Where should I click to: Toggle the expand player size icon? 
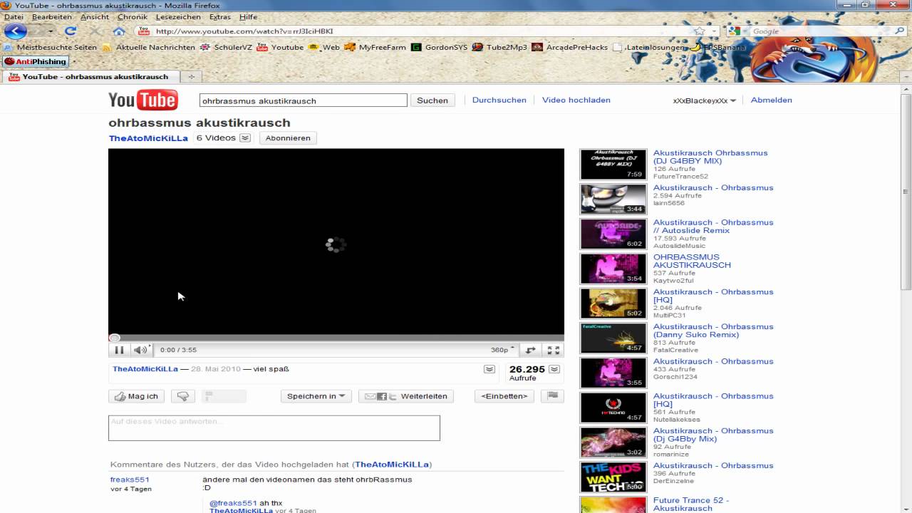pyautogui.click(x=530, y=350)
